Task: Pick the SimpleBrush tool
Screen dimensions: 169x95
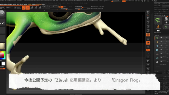Action: [158, 27]
